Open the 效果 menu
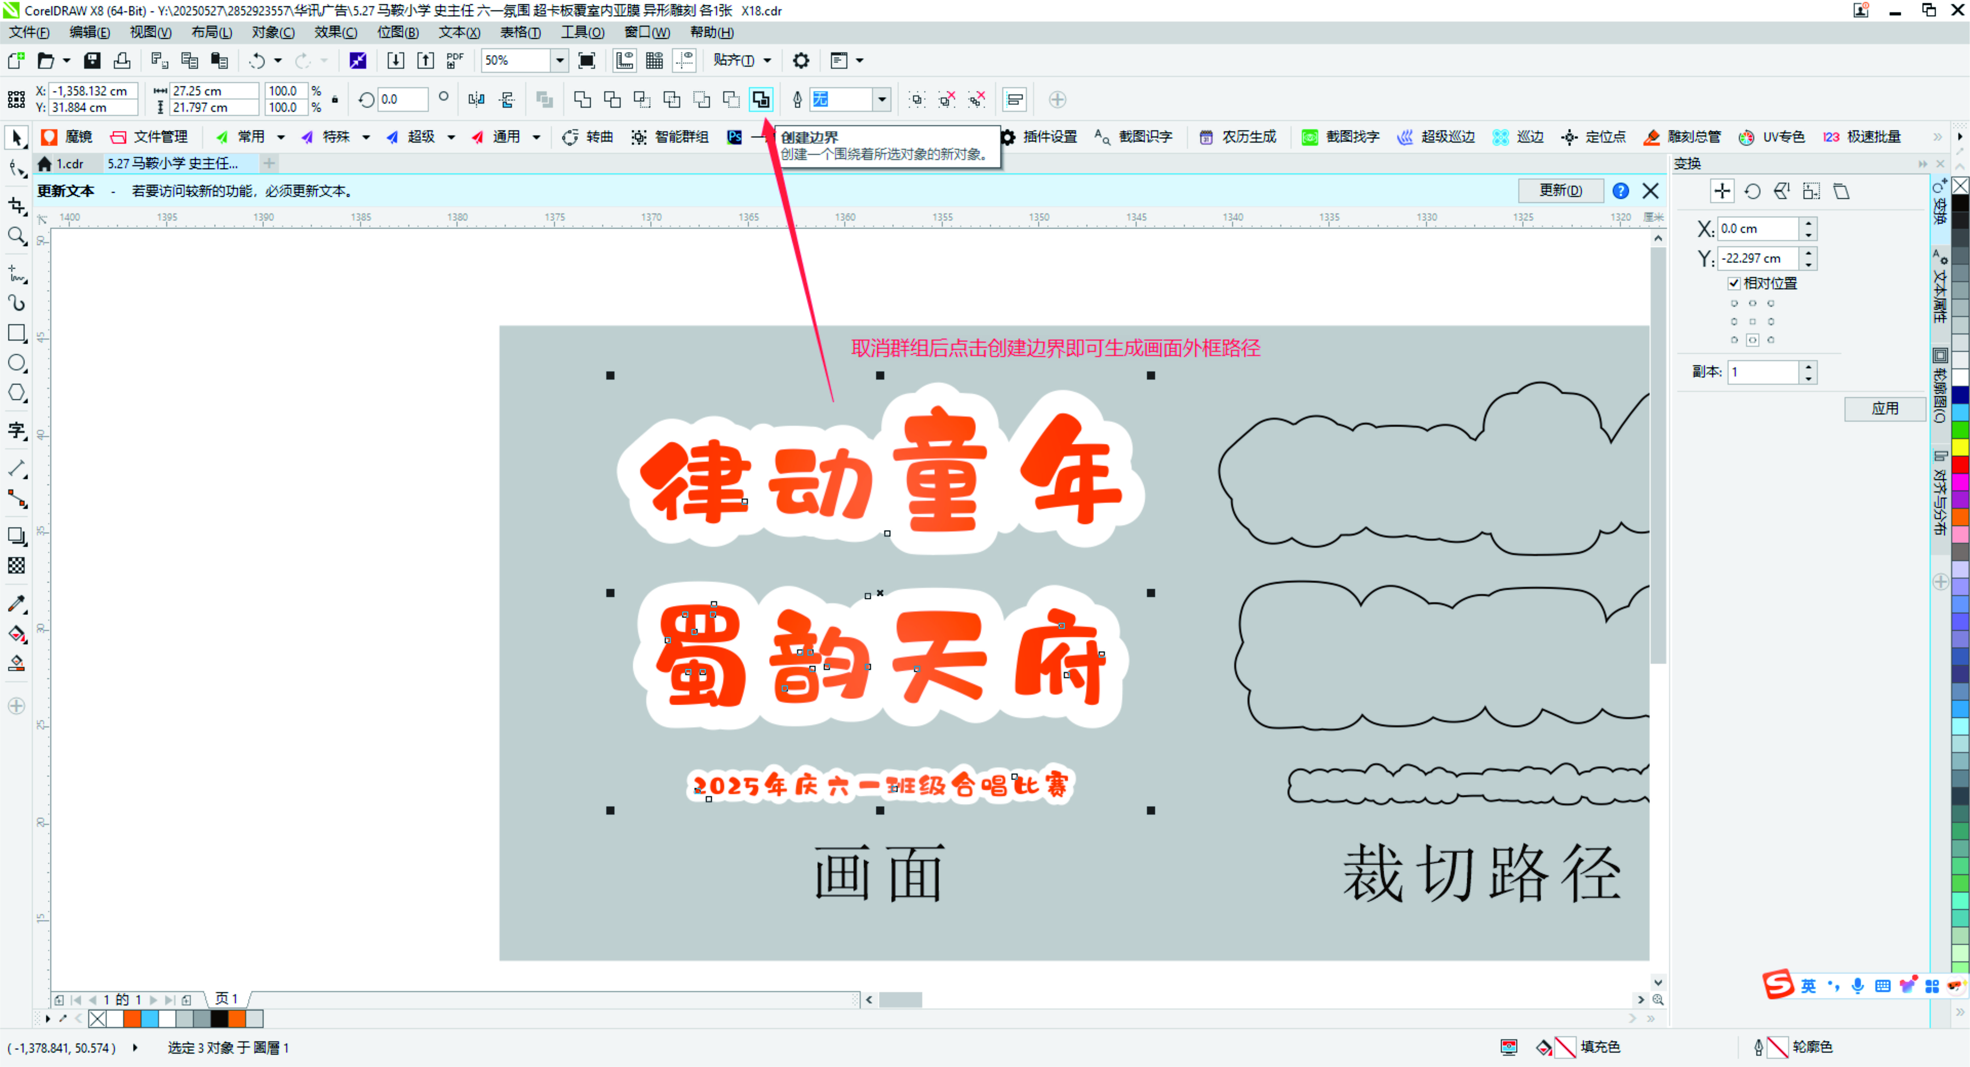Image resolution: width=1970 pixels, height=1067 pixels. [336, 32]
